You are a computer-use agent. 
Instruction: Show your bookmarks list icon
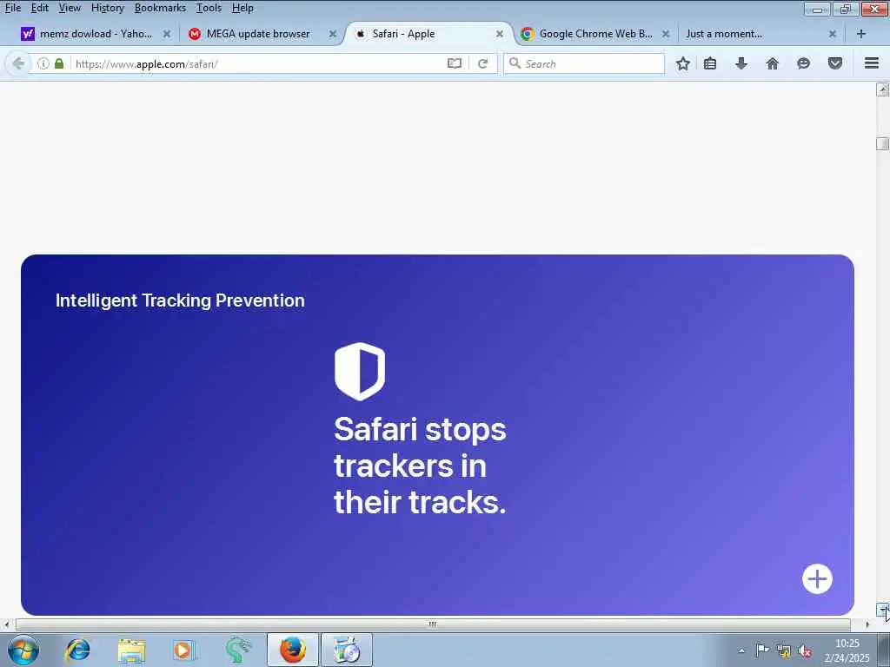click(x=710, y=63)
